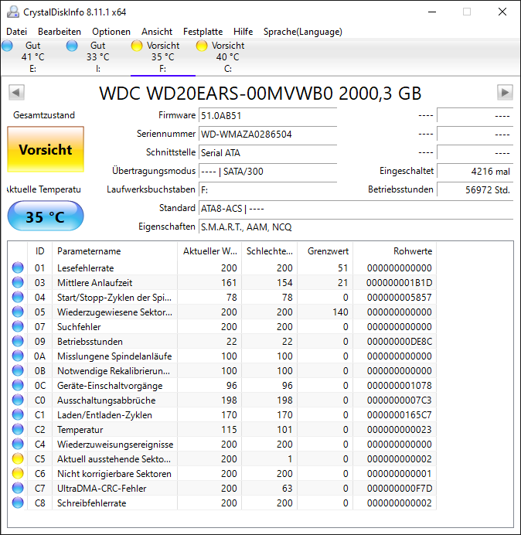This screenshot has width=521, height=535.
Task: Click the yellow warning orb of row C6
Action: 18,474
